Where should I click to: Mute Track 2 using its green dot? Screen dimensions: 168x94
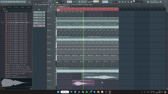click(x=55, y=22)
